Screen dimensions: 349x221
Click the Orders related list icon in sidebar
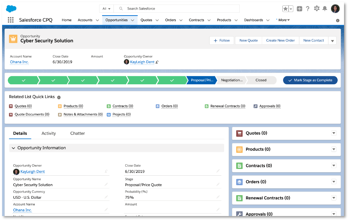click(239, 182)
